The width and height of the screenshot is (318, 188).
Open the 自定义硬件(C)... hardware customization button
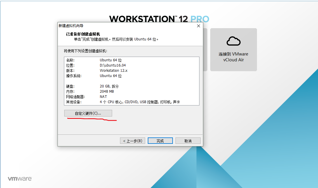pos(88,113)
